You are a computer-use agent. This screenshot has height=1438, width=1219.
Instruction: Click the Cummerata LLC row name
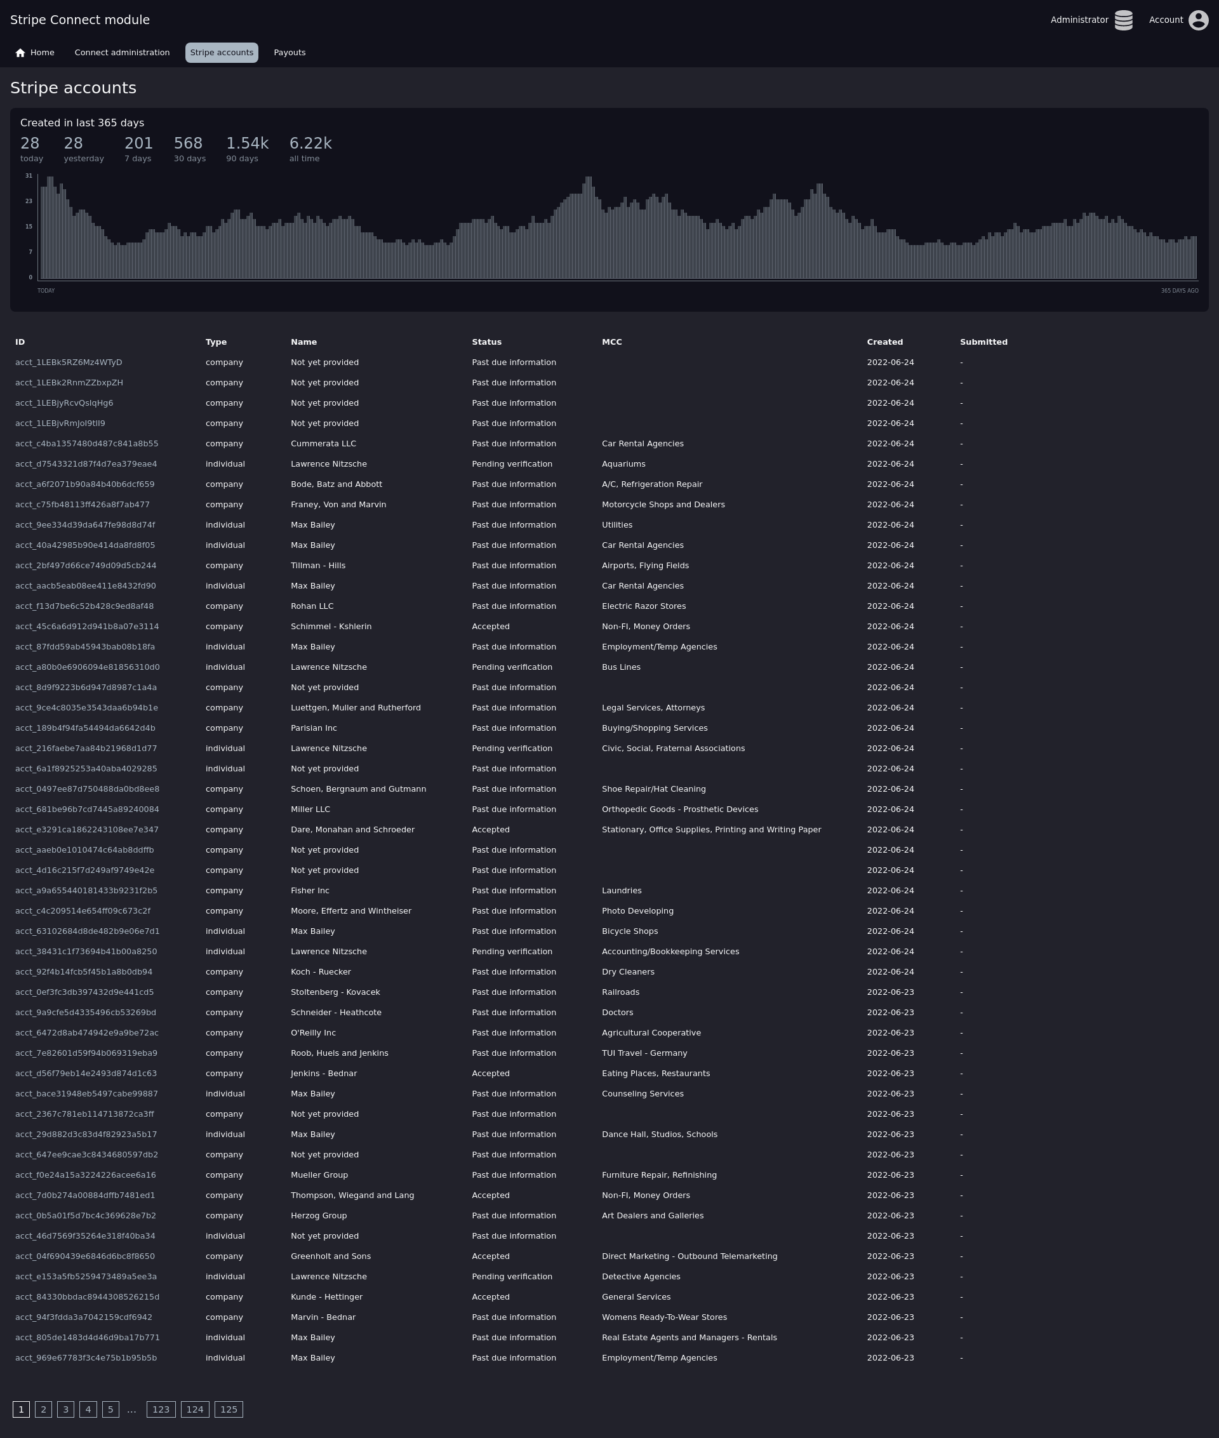[323, 444]
